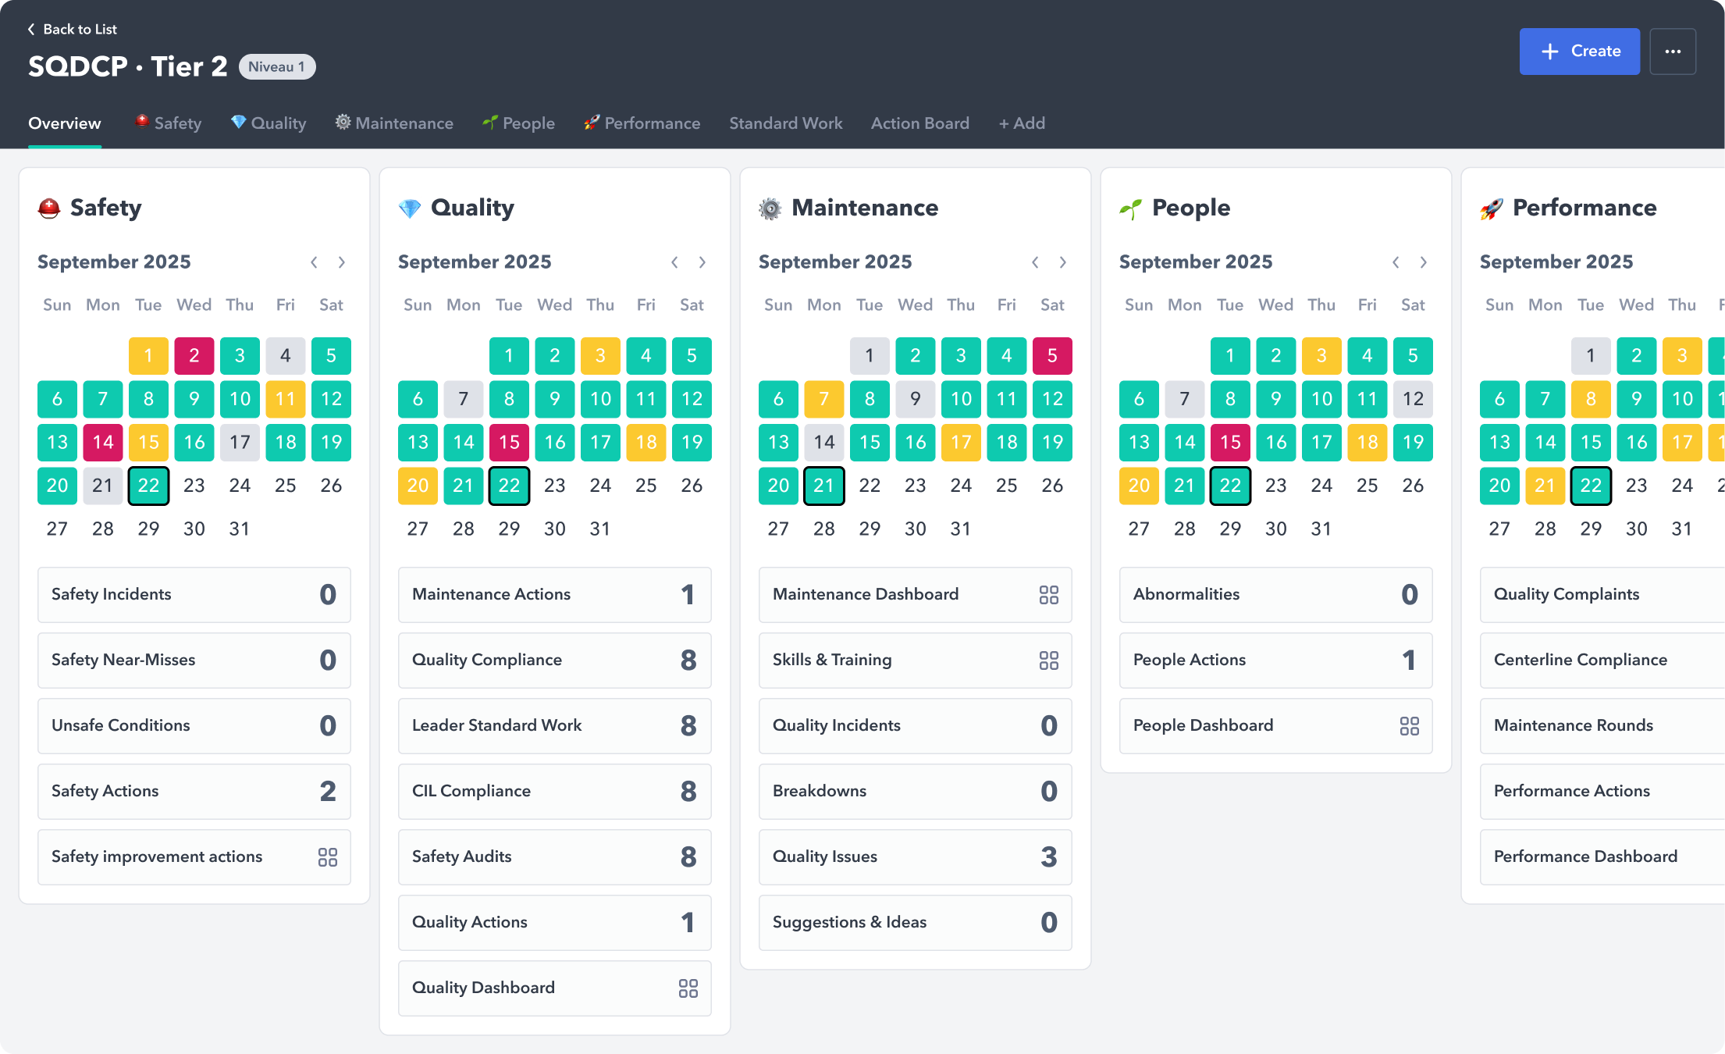The image size is (1725, 1054).
Task: Go to previous month in Safety calendar
Action: click(314, 262)
